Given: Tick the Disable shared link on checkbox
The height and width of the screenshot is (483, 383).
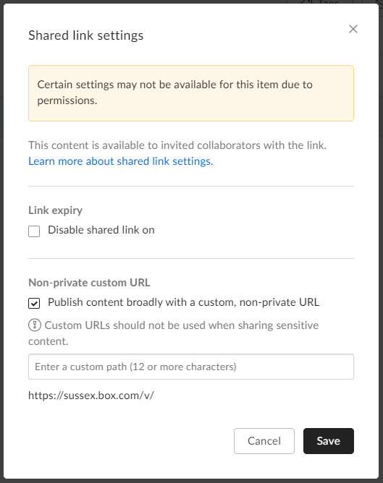Looking at the screenshot, I should pos(34,231).
